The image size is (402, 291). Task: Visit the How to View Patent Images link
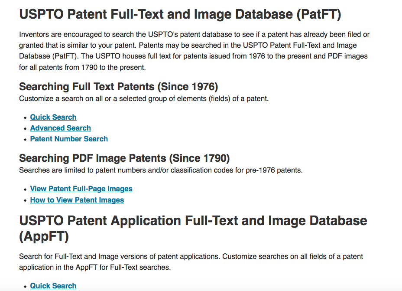(x=77, y=200)
